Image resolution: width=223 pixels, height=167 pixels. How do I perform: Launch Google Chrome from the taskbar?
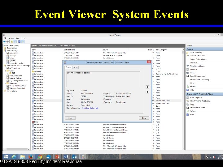(40, 156)
